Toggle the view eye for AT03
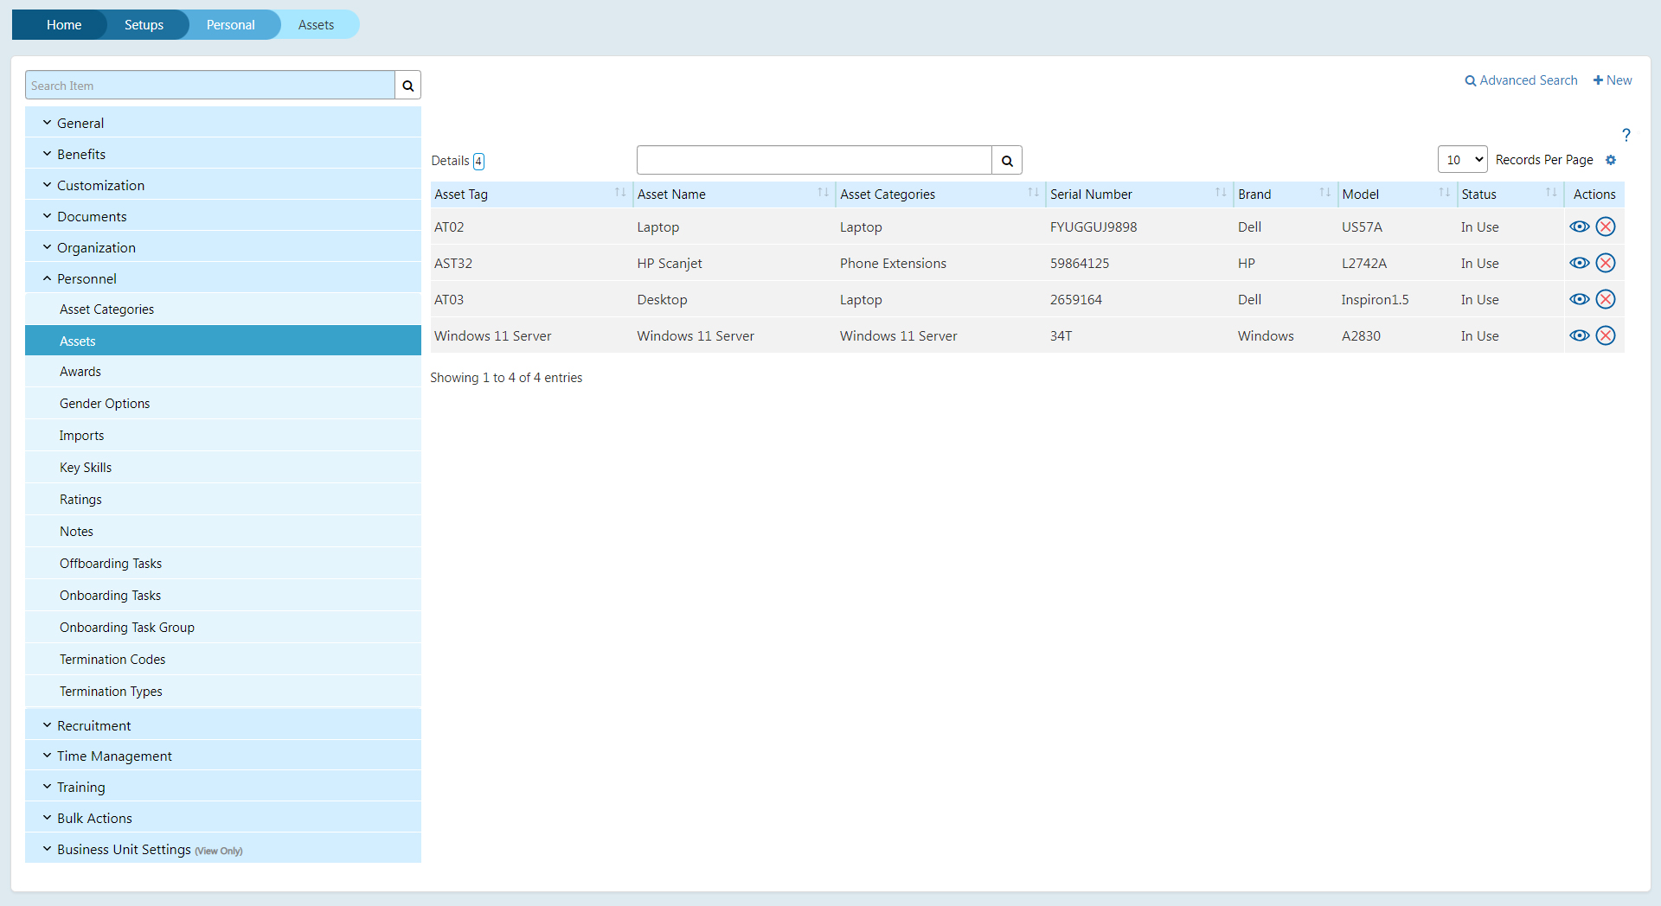The height and width of the screenshot is (906, 1661). 1580,299
